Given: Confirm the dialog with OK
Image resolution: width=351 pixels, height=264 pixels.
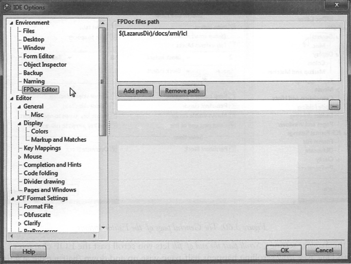Looking at the screenshot, I should click(x=284, y=250).
